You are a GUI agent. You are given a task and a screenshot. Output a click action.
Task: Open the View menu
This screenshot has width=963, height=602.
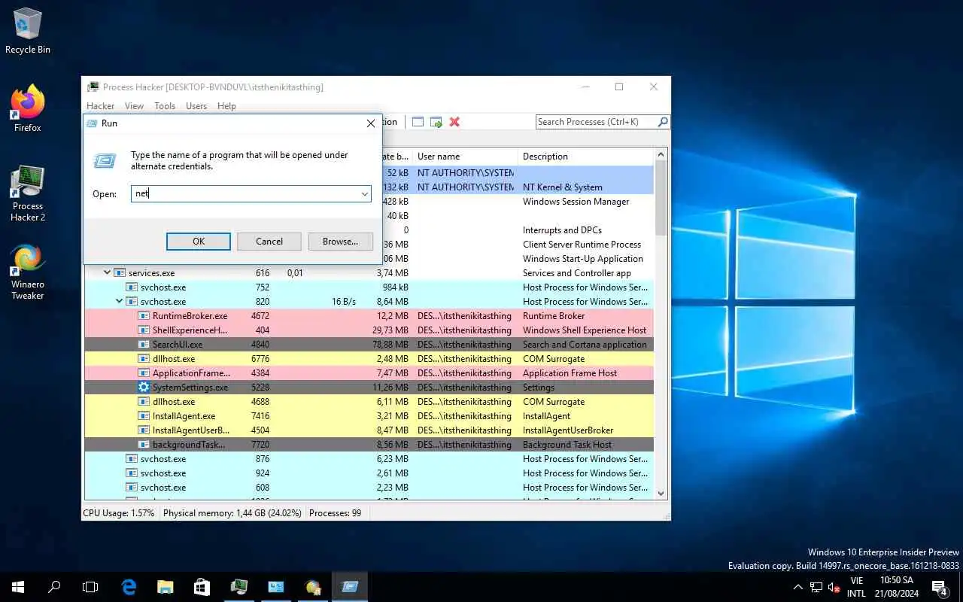134,106
